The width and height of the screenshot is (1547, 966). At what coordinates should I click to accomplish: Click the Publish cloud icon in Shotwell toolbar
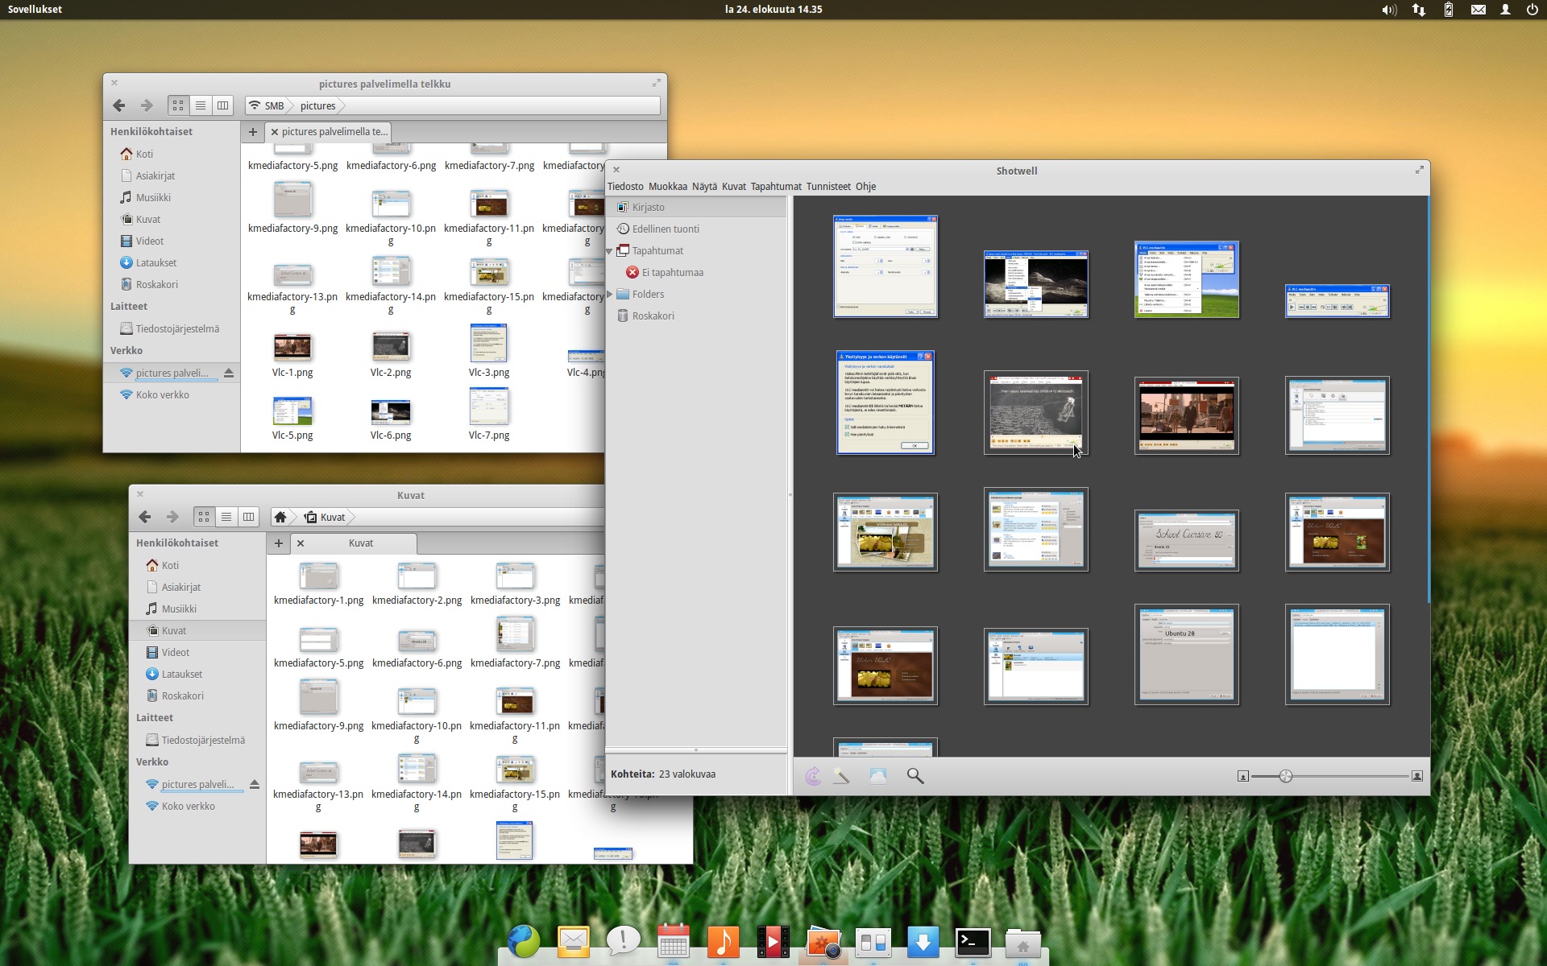pyautogui.click(x=878, y=776)
